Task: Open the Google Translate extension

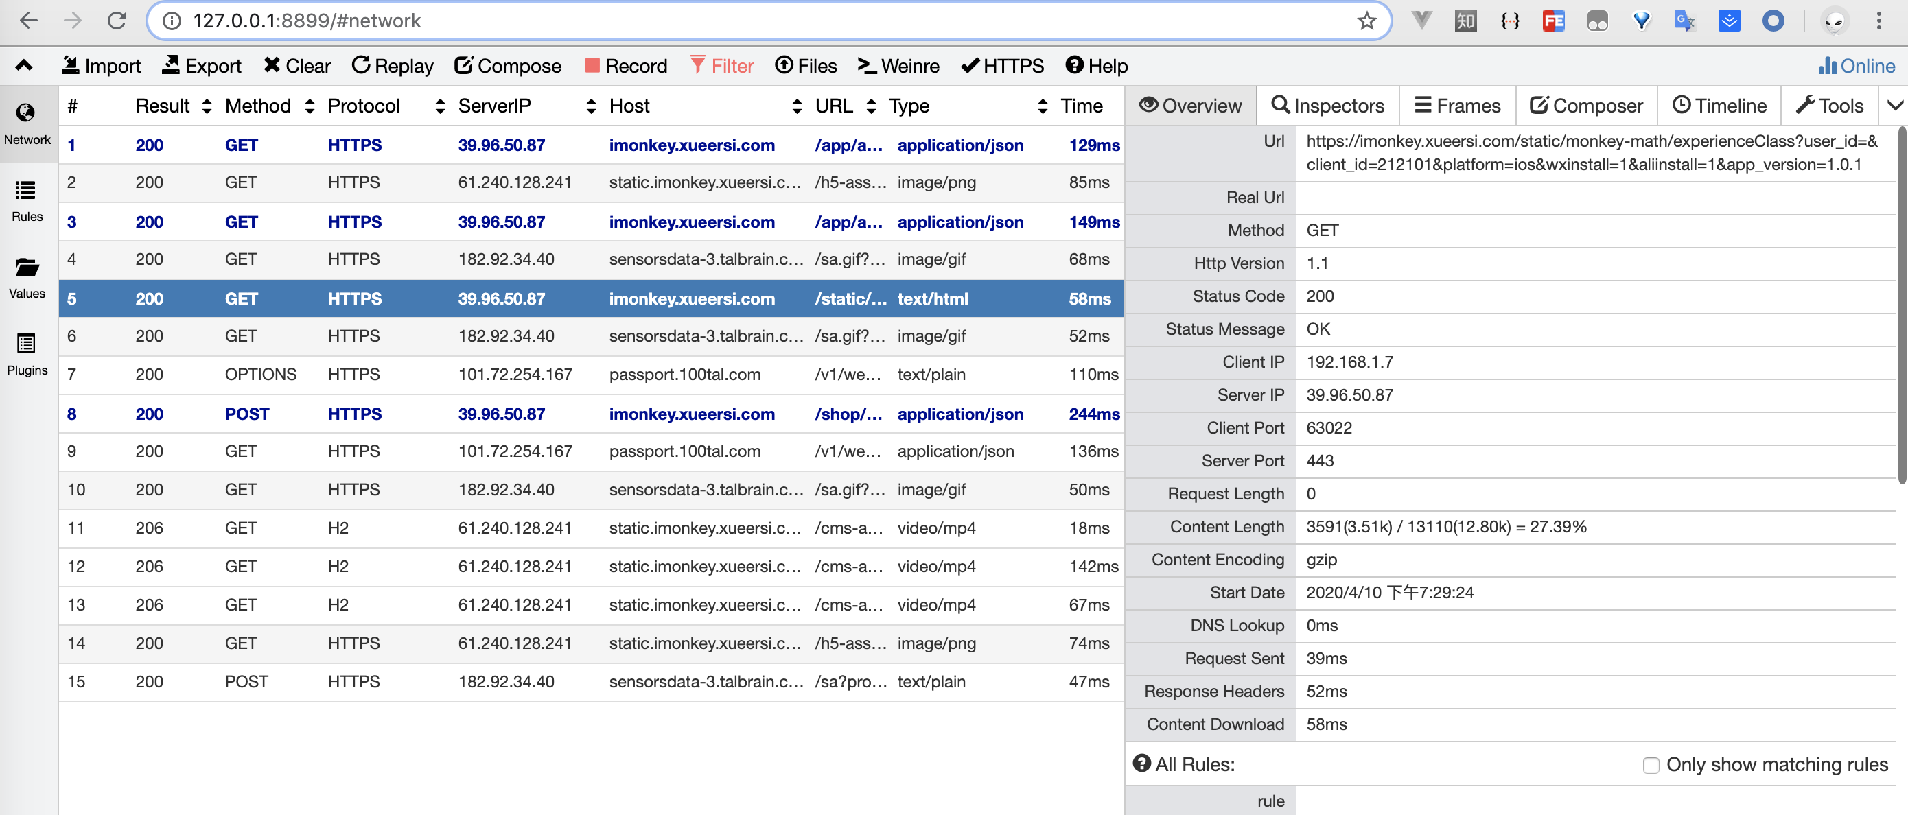Action: point(1685,21)
